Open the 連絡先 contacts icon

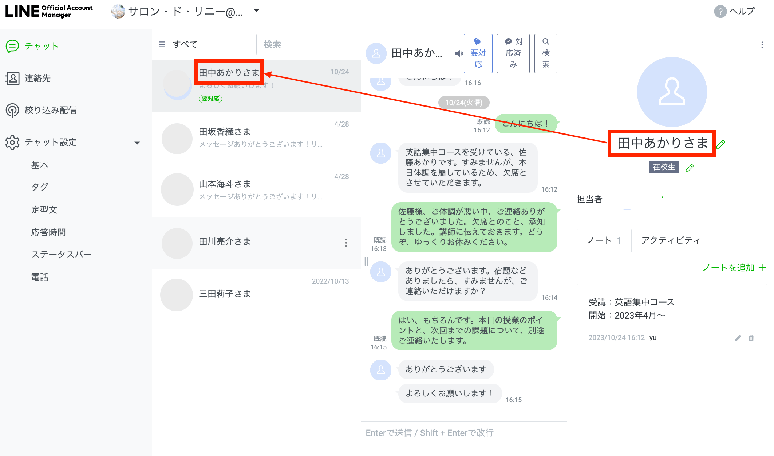[12, 78]
